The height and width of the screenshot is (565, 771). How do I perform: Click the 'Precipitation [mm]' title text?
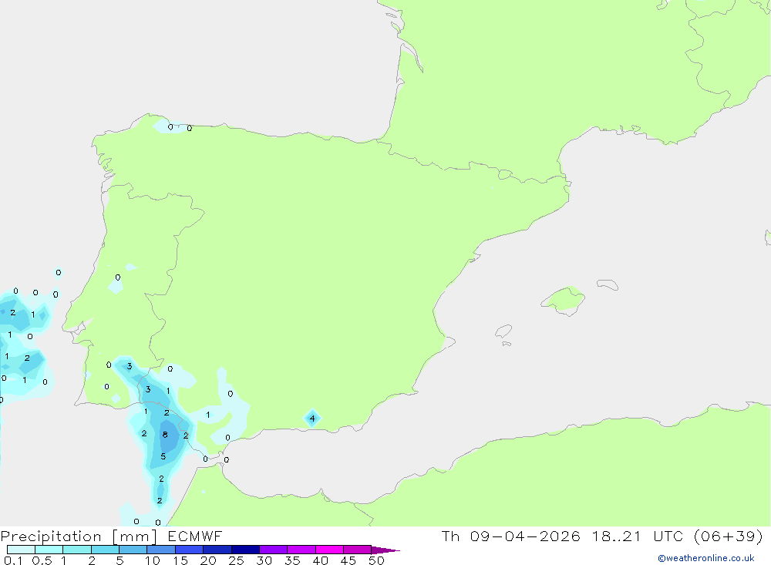(79, 536)
